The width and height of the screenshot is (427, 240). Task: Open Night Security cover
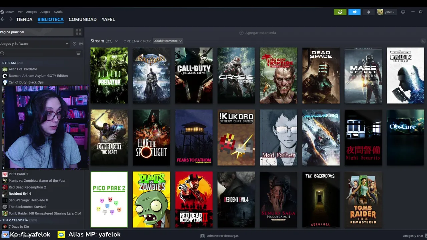tap(363, 137)
